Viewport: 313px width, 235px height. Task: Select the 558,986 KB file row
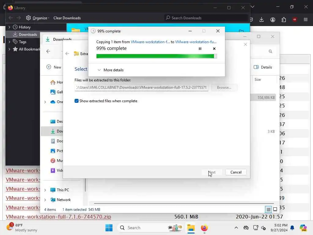263,97
